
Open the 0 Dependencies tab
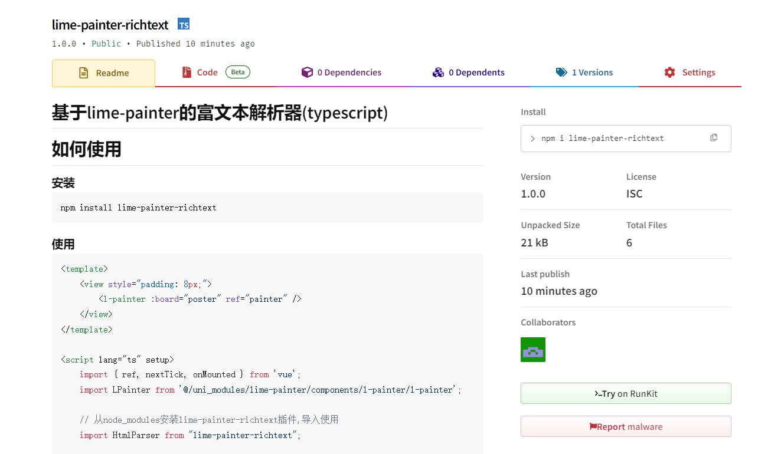tap(341, 73)
